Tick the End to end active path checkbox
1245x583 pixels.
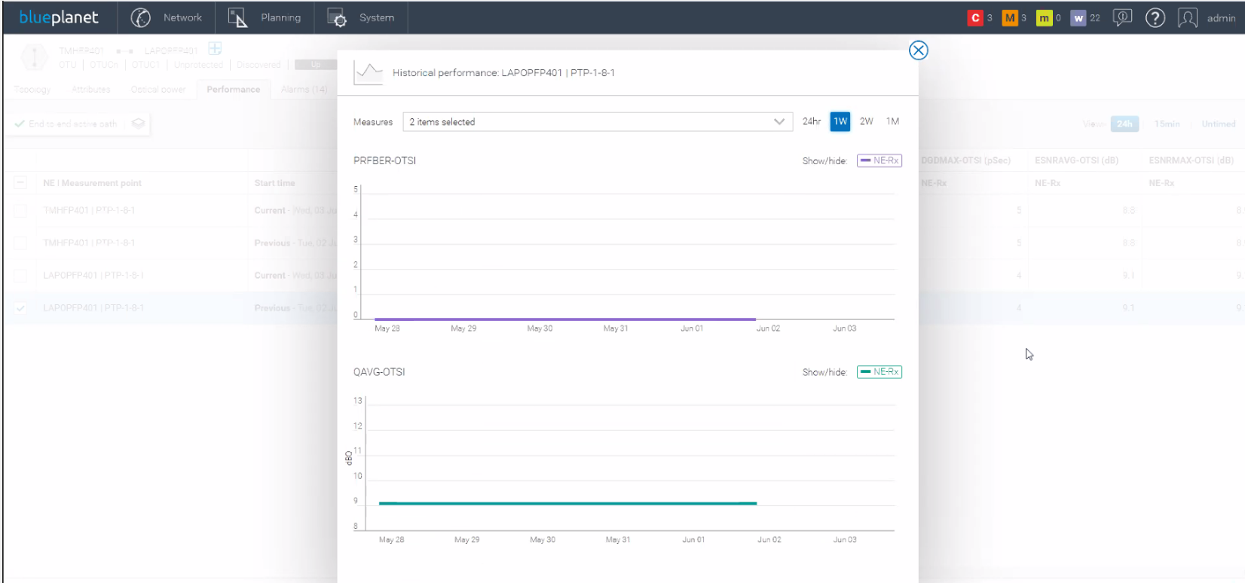20,124
